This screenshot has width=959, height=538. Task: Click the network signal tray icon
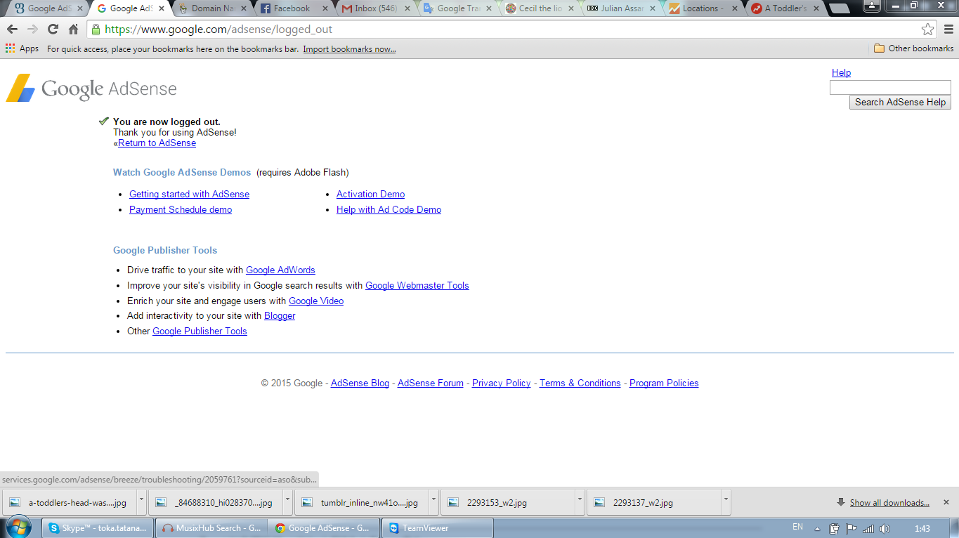click(868, 528)
